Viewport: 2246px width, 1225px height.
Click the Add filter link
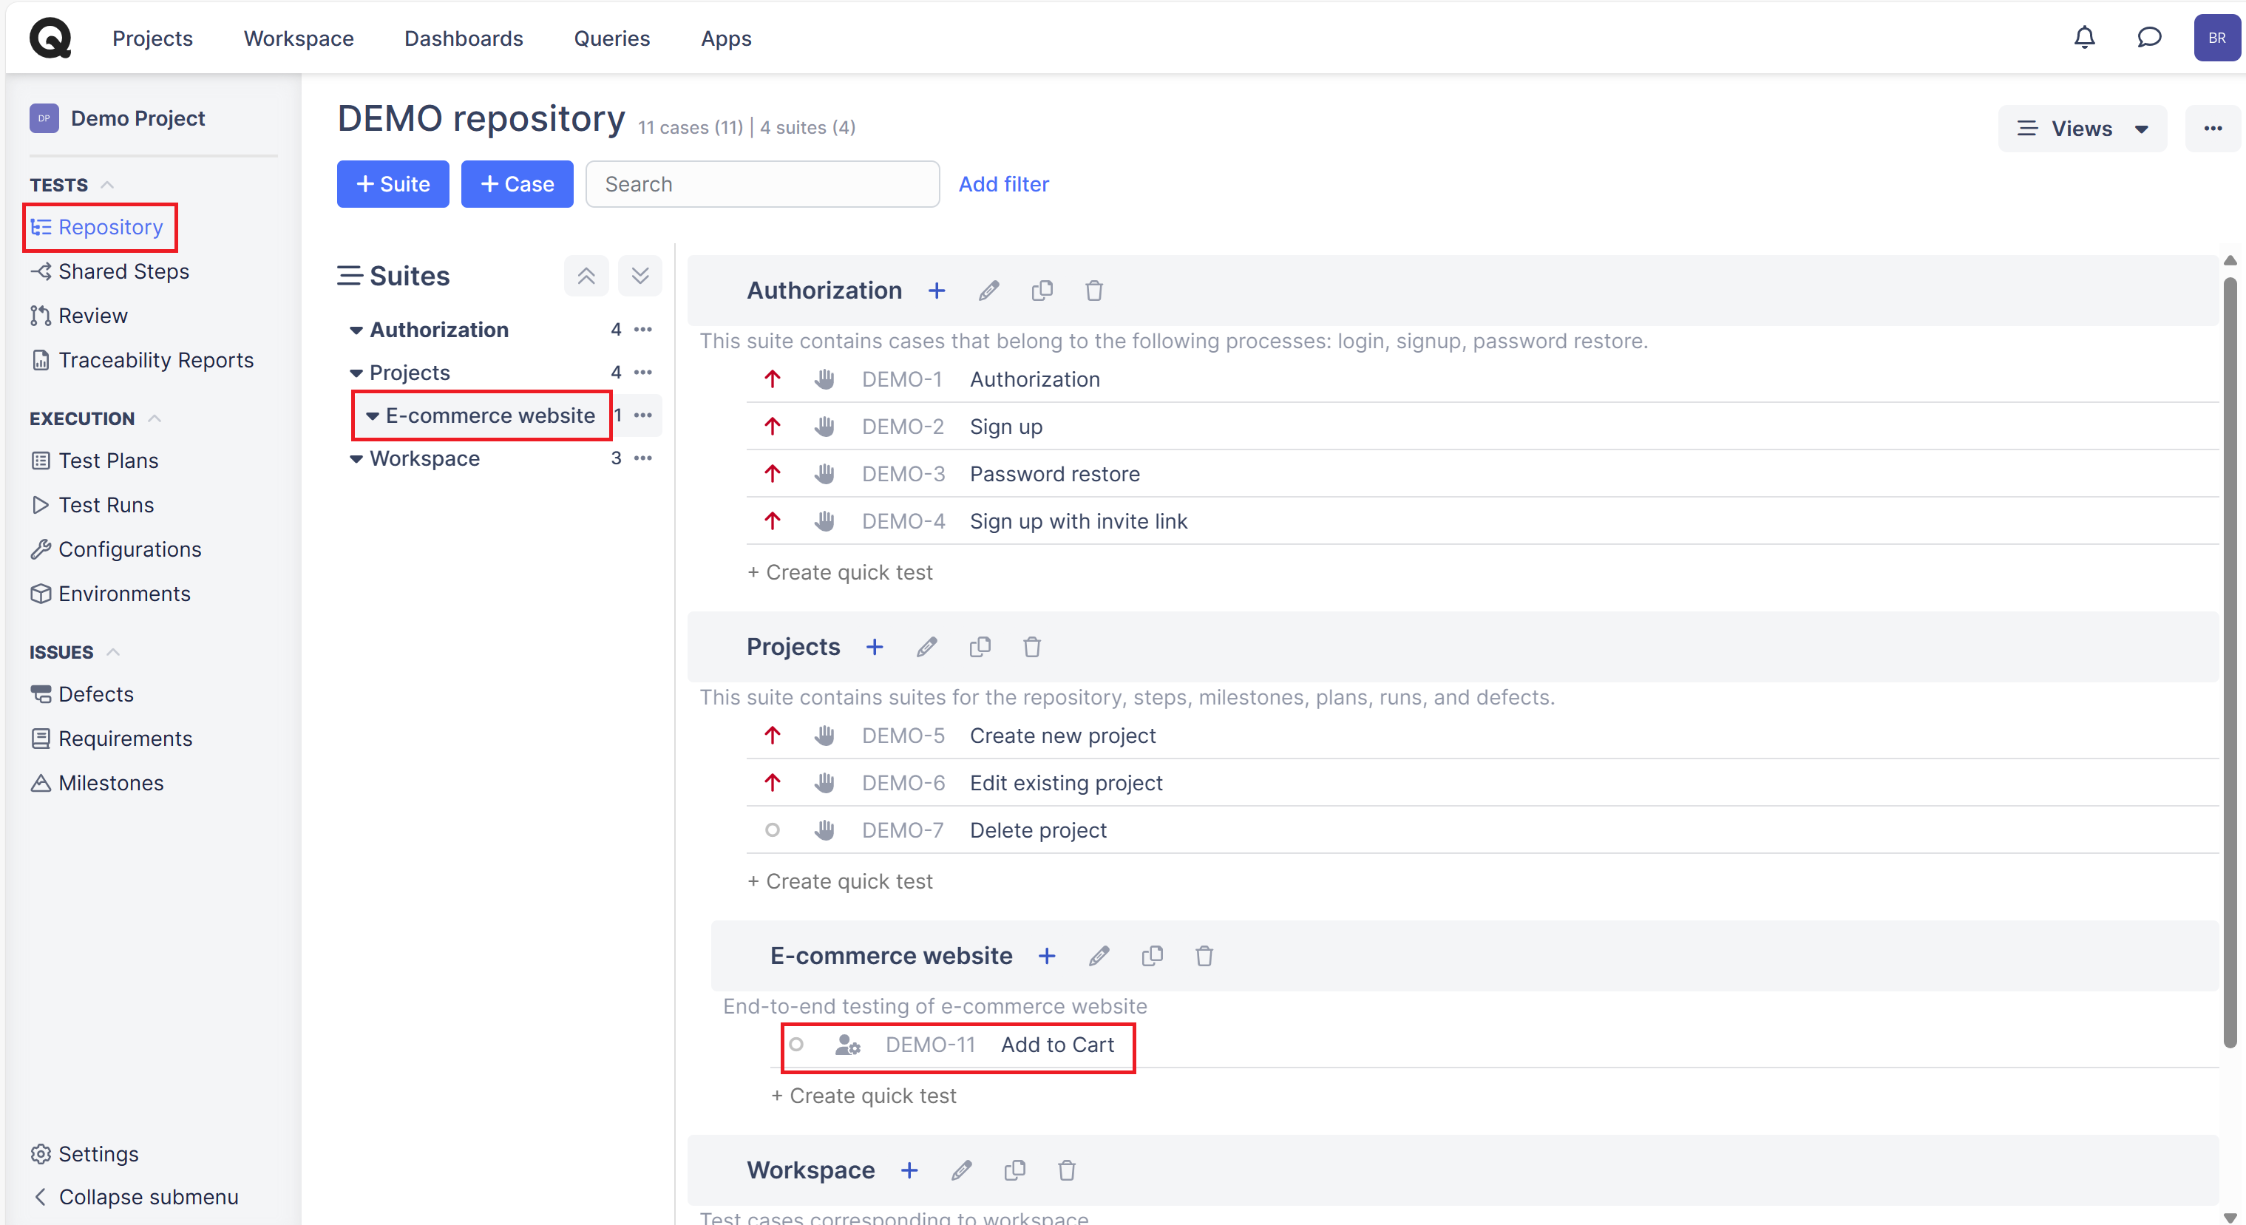click(1002, 184)
